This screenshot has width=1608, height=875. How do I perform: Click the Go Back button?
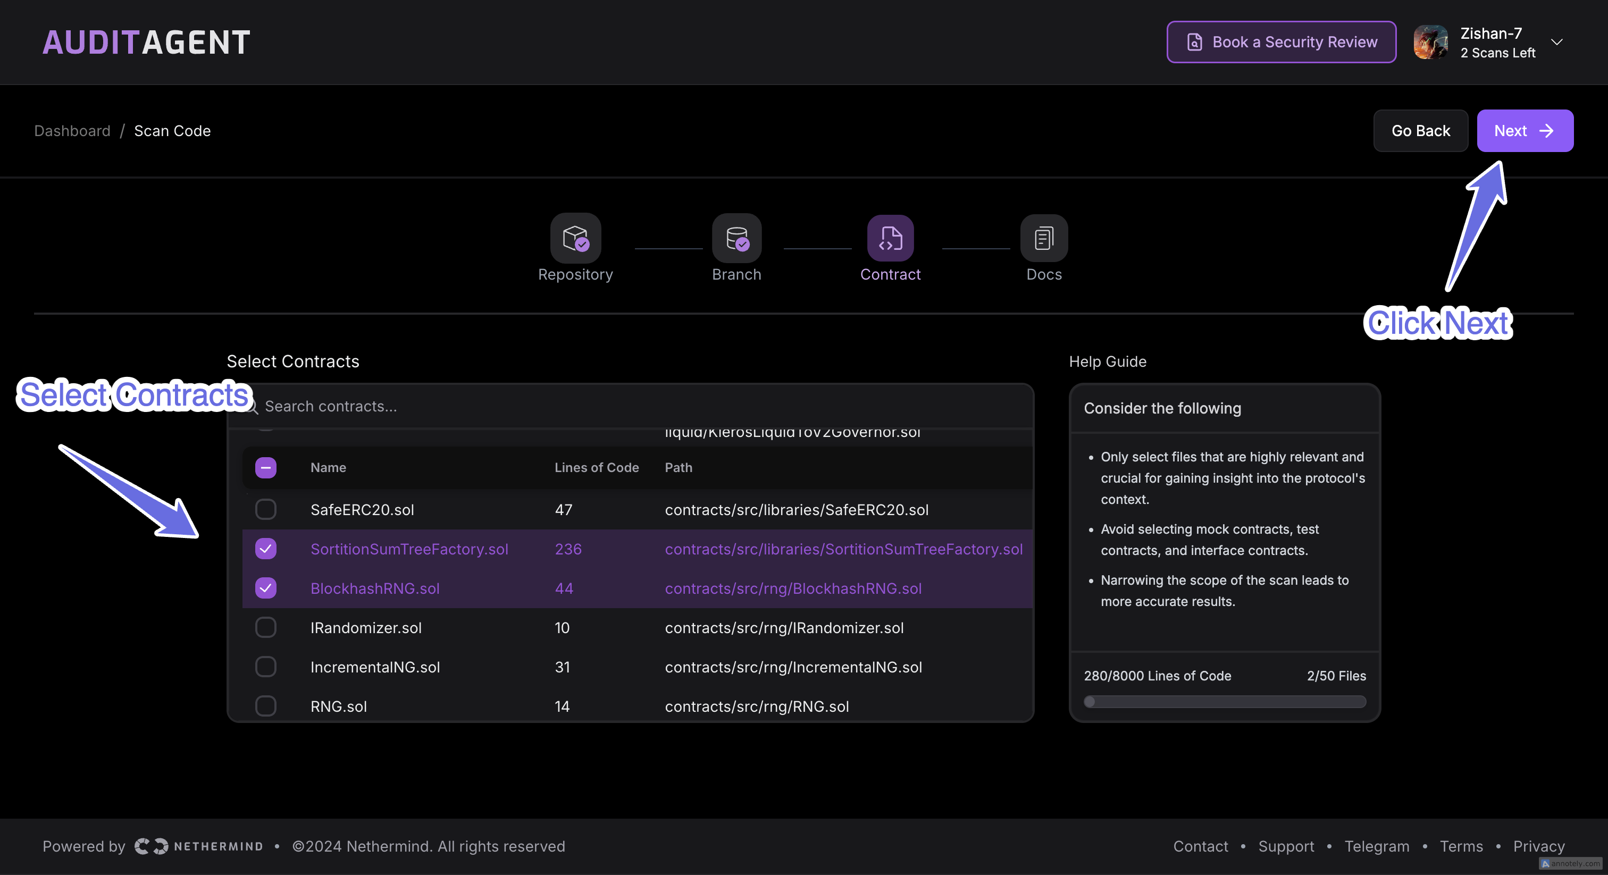coord(1421,131)
